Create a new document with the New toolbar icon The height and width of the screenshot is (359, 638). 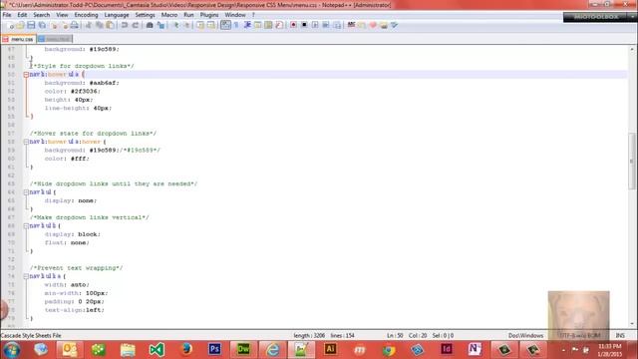pyautogui.click(x=11, y=25)
